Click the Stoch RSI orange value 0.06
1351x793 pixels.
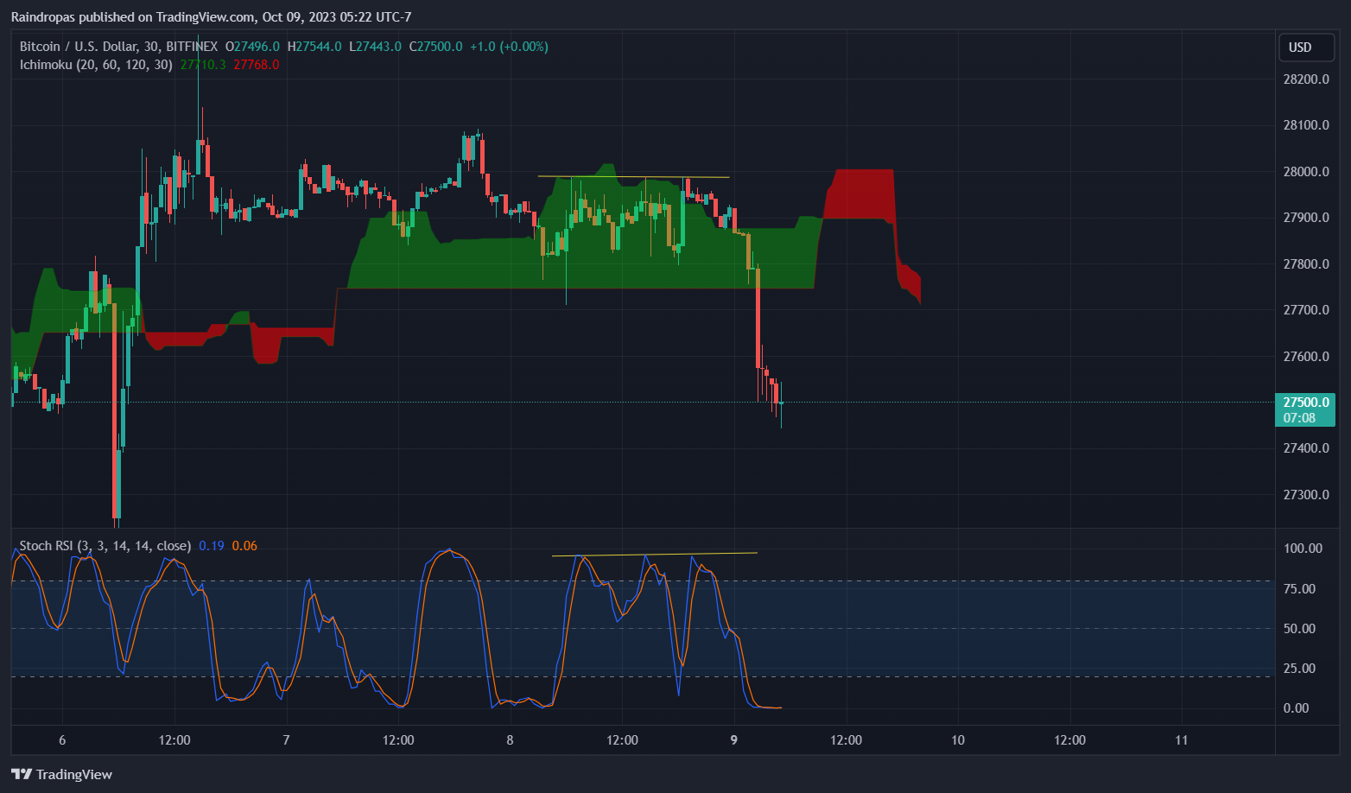point(244,546)
